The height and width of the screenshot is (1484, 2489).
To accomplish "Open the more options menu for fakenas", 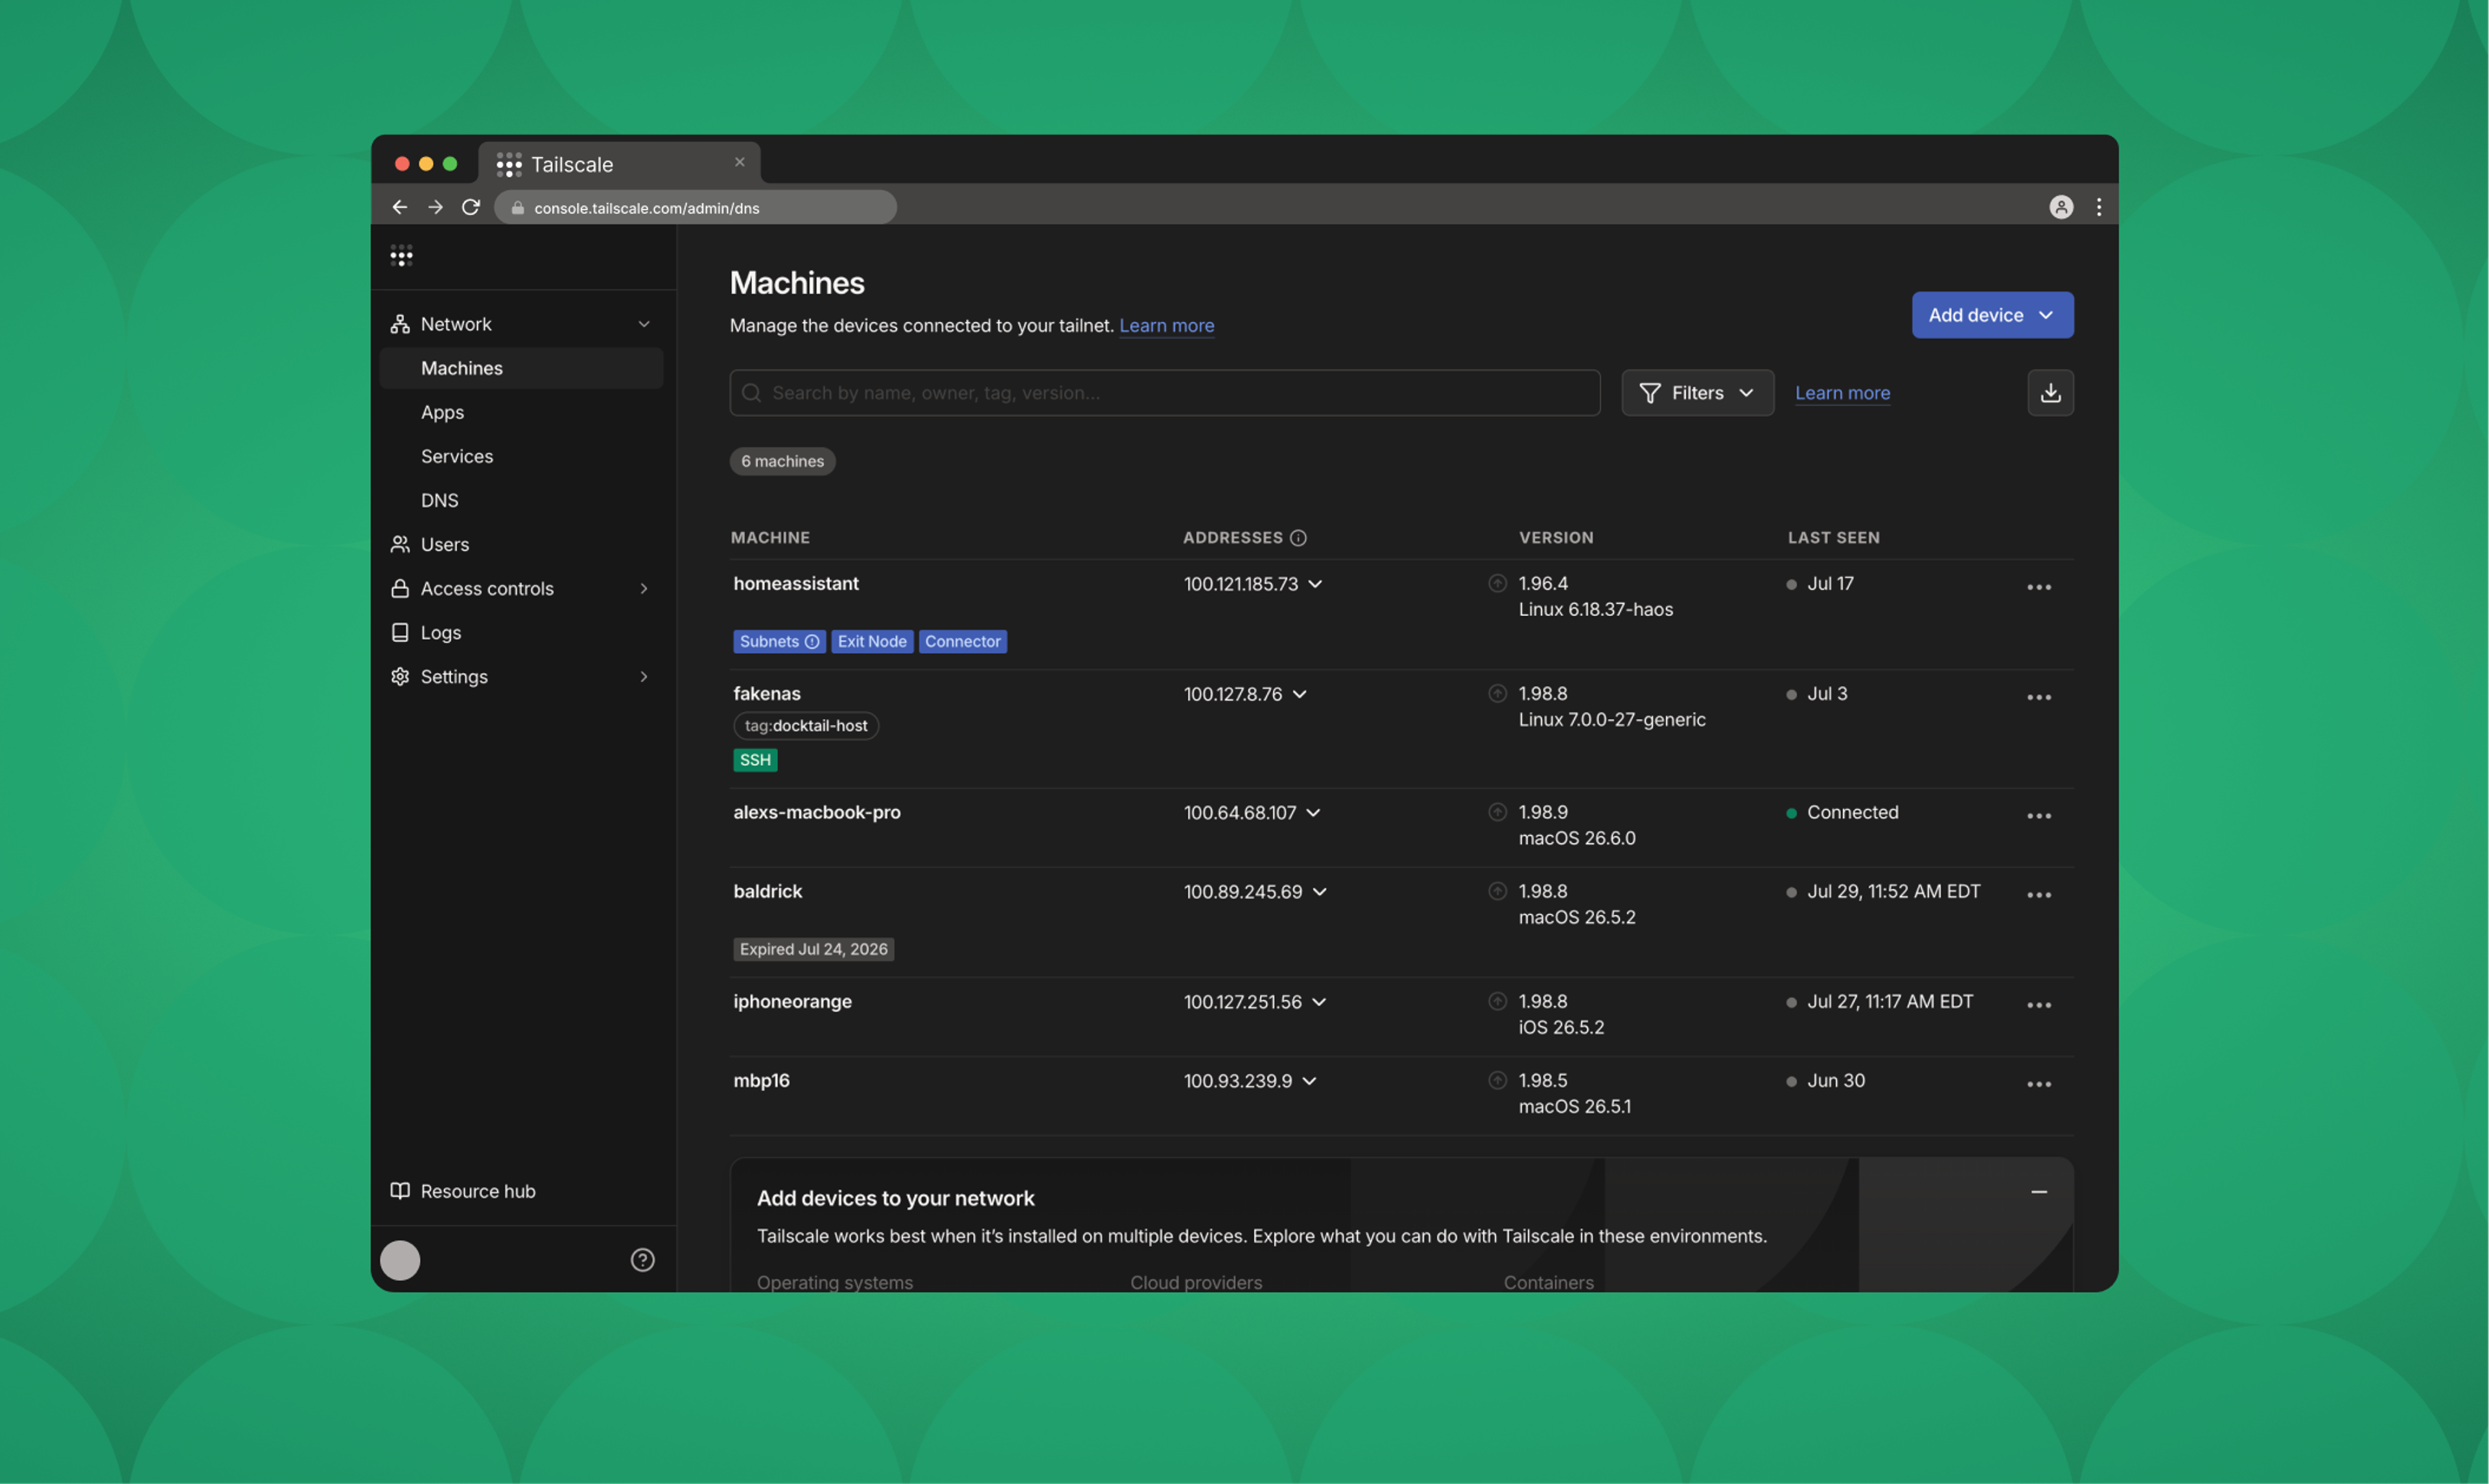I will pyautogui.click(x=2039, y=697).
